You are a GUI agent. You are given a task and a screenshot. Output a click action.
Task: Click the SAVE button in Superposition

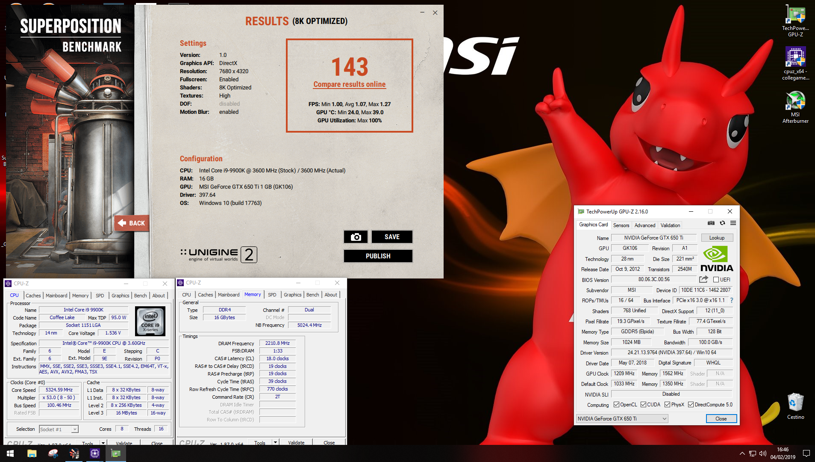[x=392, y=237]
